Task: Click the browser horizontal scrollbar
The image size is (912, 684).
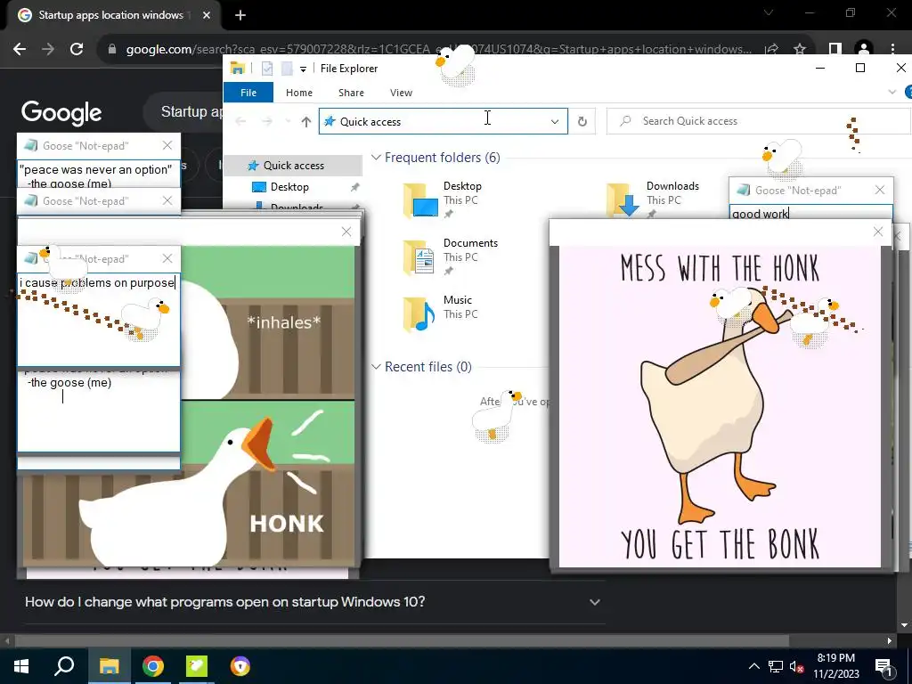Action: tap(402, 641)
